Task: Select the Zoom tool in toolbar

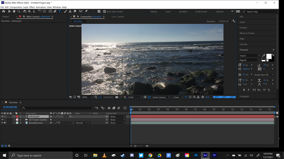Action: pyautogui.click(x=19, y=11)
